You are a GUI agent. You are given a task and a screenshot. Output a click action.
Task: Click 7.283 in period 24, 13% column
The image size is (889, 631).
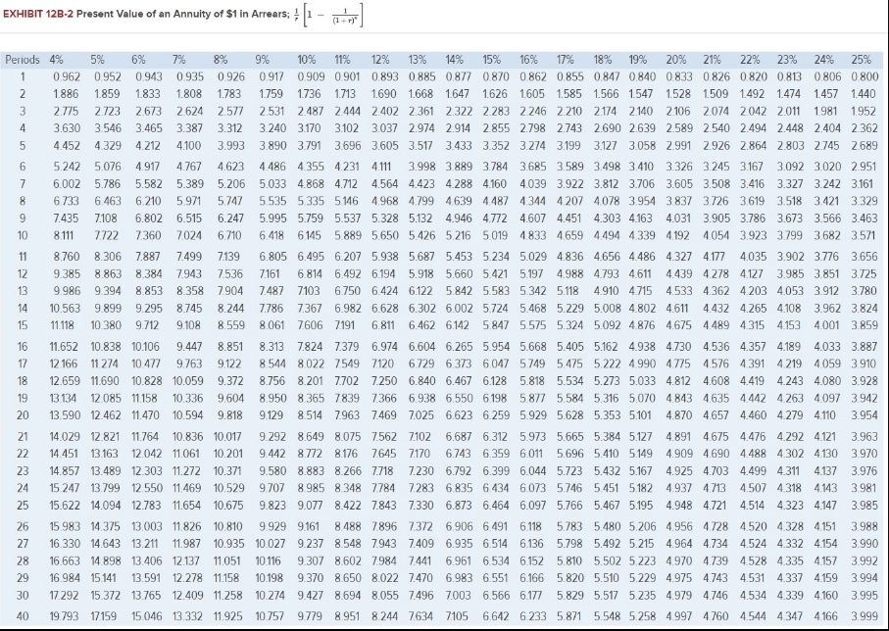click(x=420, y=488)
